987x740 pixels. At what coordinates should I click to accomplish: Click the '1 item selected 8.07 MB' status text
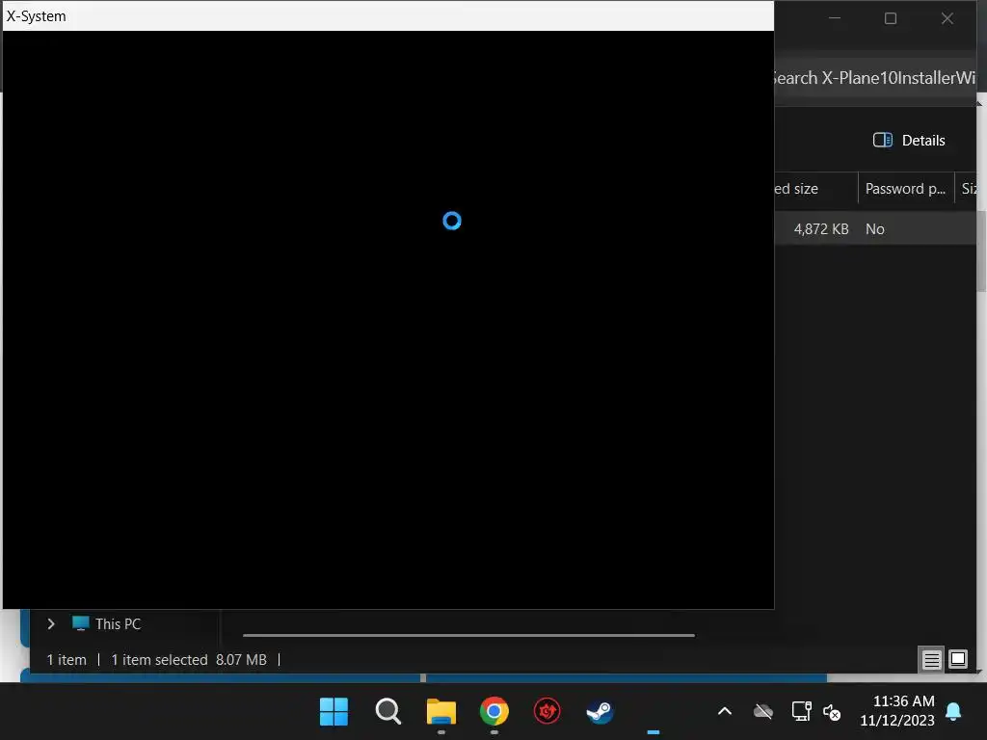(x=189, y=659)
